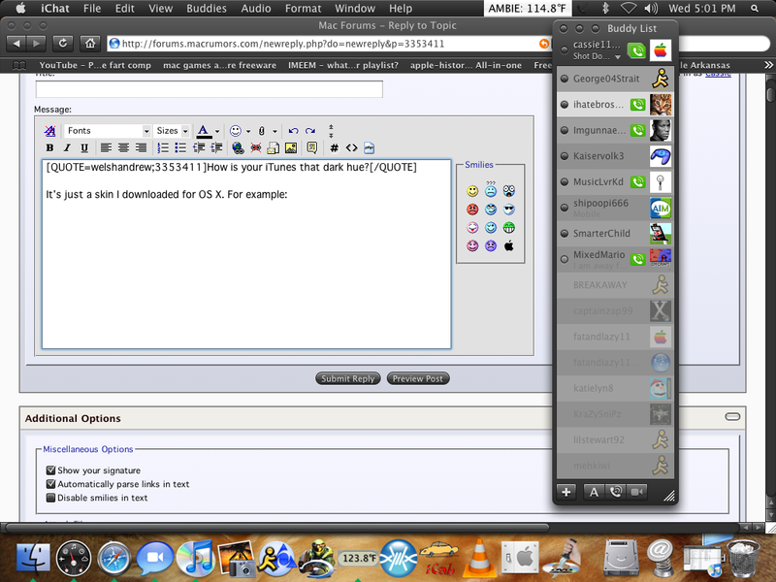
Task: Toggle bold formatting in message editor
Action: (49, 147)
